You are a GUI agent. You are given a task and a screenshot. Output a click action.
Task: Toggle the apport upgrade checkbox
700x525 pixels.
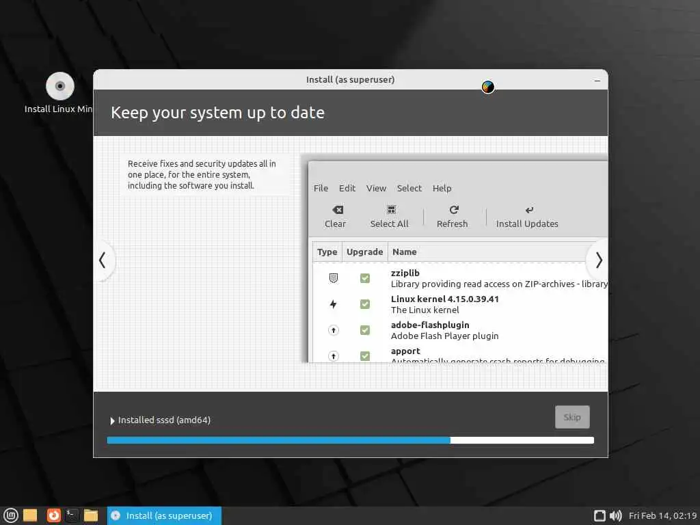(x=365, y=355)
